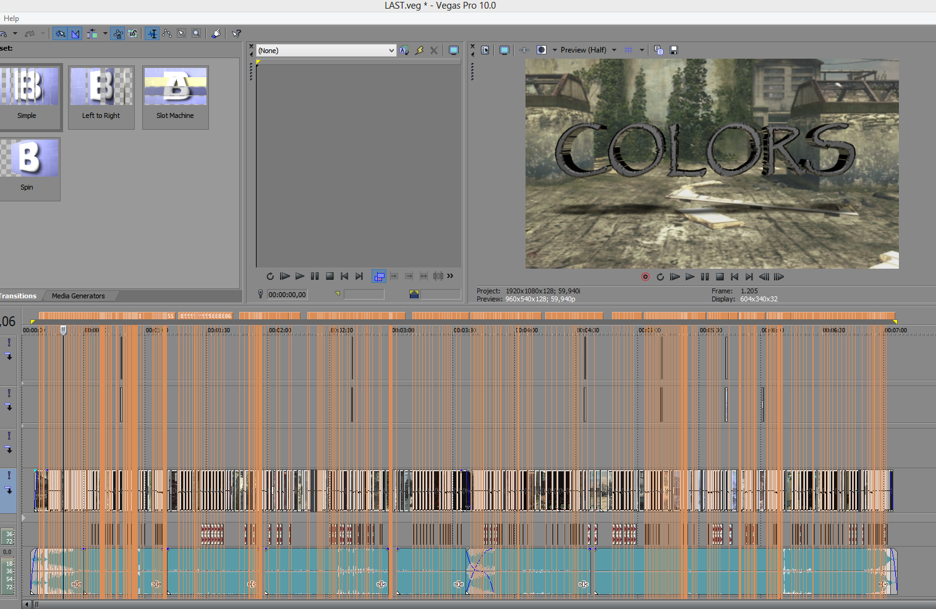Choose the Slot Machine preset

coord(176,97)
